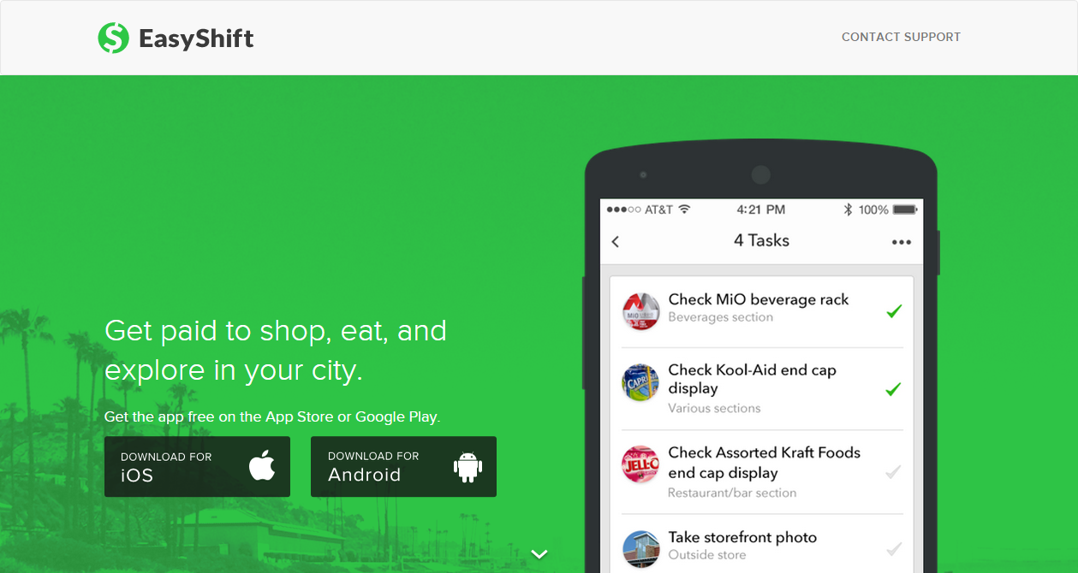Click the Apple logo on iOS download button
Viewport: 1078px width, 573px height.
[262, 466]
